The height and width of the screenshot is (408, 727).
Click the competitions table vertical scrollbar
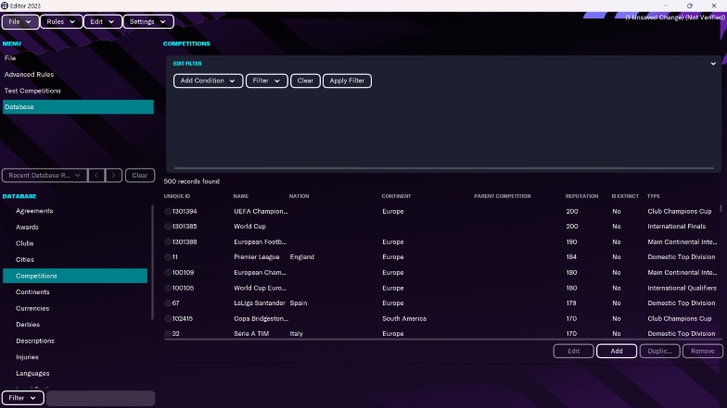tap(721, 207)
